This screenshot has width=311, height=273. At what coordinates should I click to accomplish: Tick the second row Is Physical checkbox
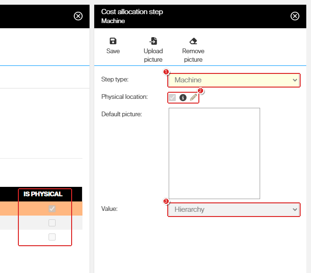point(52,223)
